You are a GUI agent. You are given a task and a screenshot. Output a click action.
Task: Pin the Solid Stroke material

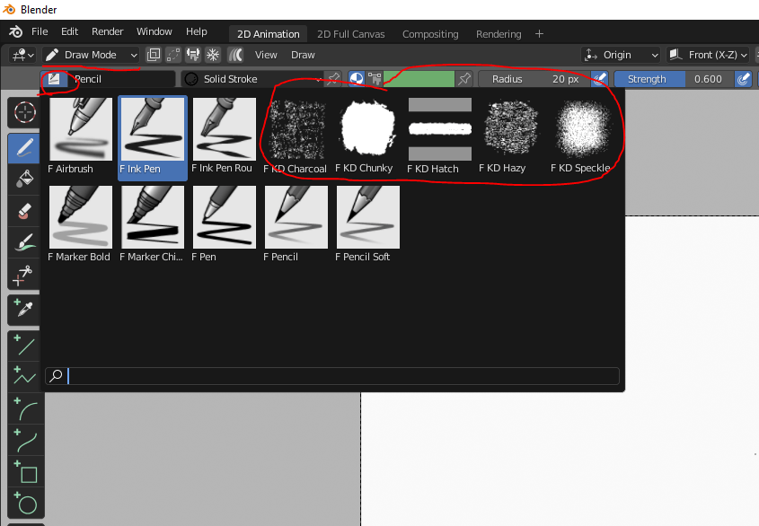[x=333, y=79]
